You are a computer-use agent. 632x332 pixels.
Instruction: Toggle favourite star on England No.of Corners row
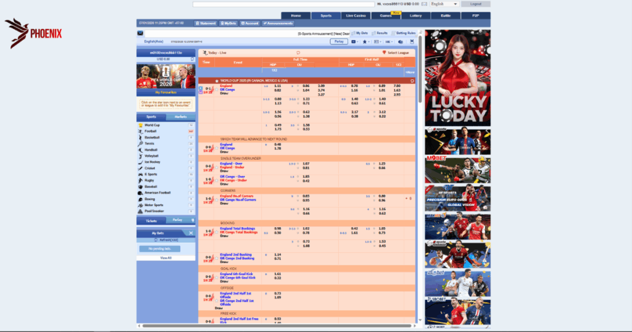pos(217,200)
